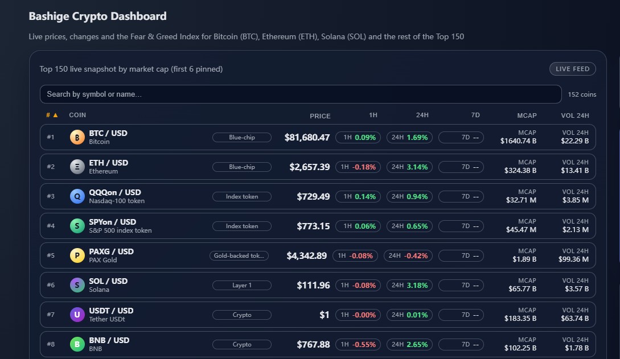Click Ethereum 24H 3.14% pill
The image size is (620, 359).
[410, 167]
